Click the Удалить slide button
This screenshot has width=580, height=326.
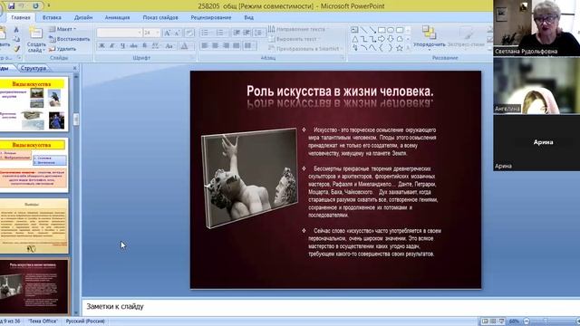pyautogui.click(x=63, y=48)
